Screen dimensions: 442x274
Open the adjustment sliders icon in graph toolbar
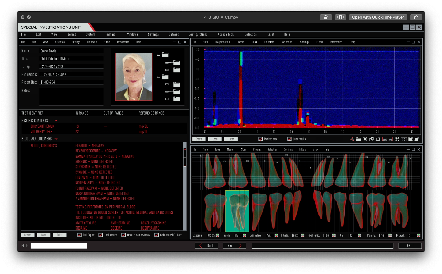click(352, 139)
